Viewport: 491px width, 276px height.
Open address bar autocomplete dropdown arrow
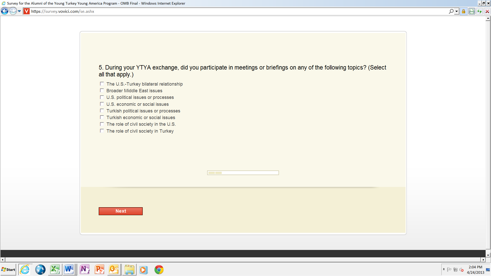[x=456, y=11]
